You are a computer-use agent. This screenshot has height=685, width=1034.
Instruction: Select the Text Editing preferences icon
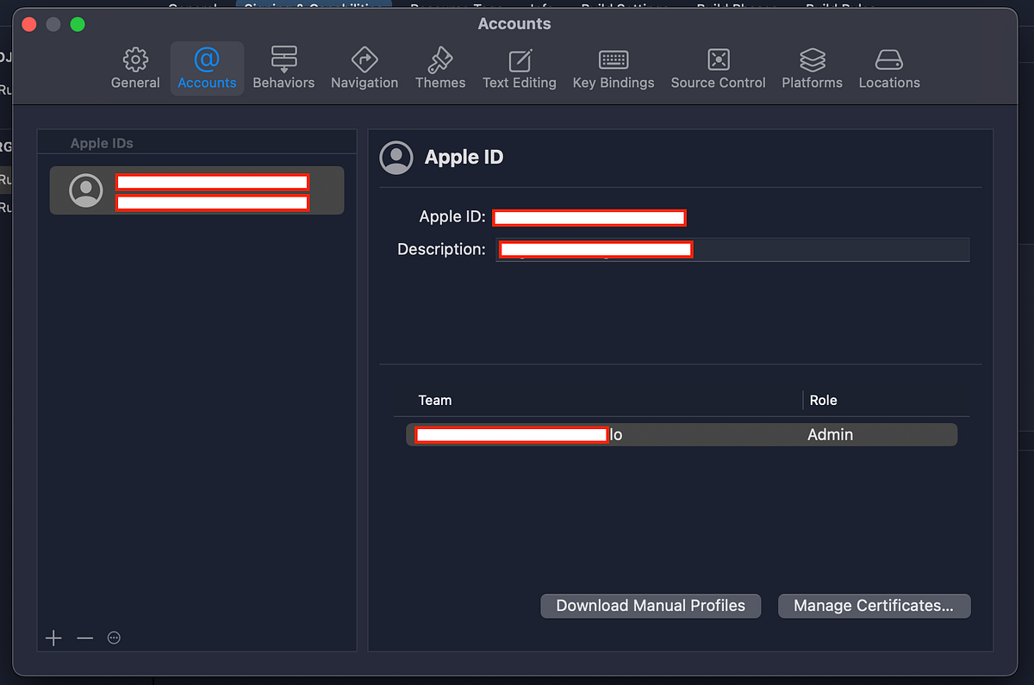tap(519, 67)
